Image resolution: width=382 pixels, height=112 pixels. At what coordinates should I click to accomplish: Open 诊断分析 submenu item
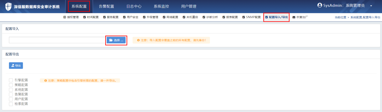click(210, 17)
